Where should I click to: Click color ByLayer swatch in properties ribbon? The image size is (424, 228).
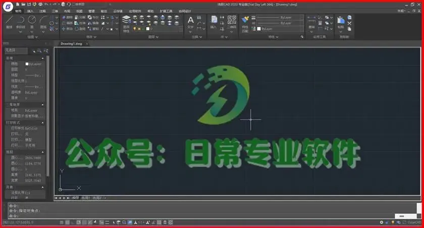pos(259,29)
